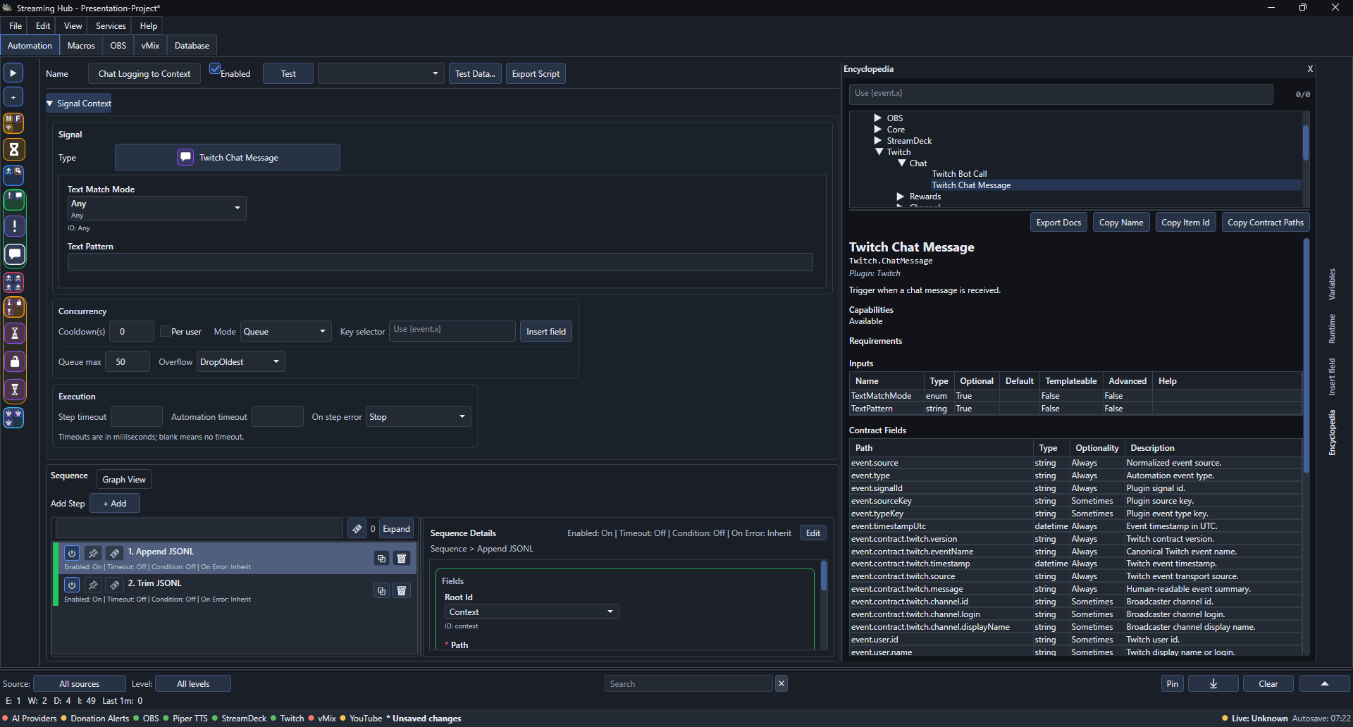1353x727 pixels.
Task: Open the Root Id Context dropdown
Action: (x=531, y=612)
